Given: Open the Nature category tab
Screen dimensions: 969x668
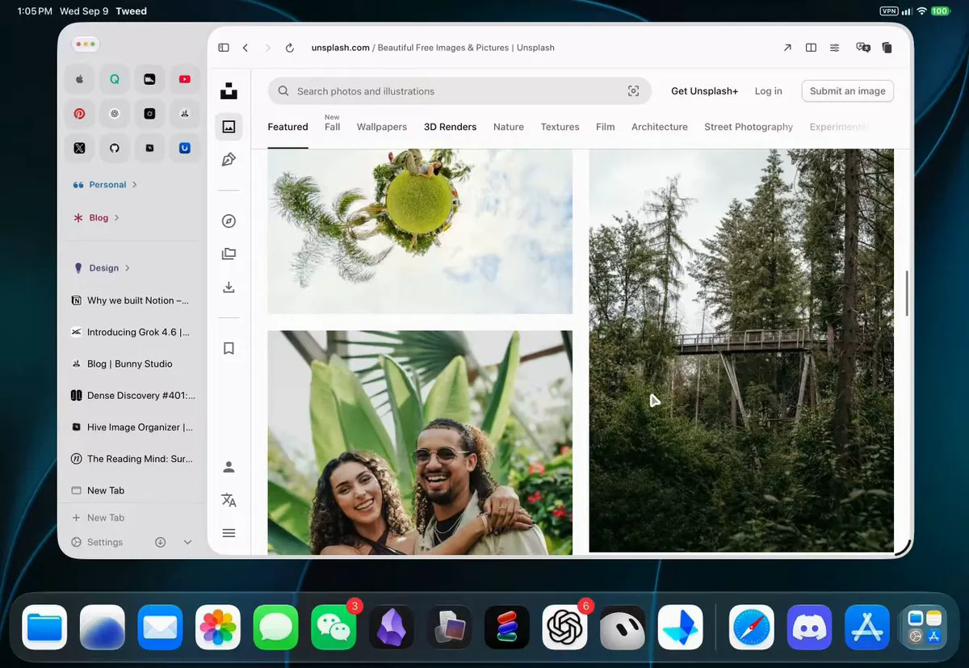Looking at the screenshot, I should [x=509, y=127].
